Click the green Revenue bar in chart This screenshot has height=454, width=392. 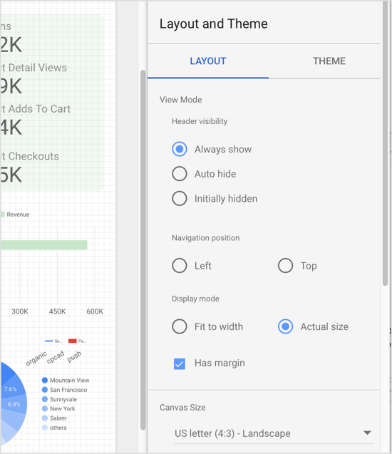coord(44,245)
